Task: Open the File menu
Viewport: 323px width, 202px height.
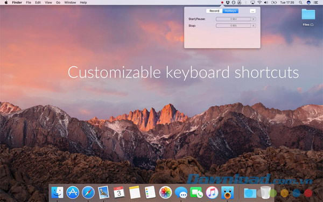Action: (x=29, y=3)
